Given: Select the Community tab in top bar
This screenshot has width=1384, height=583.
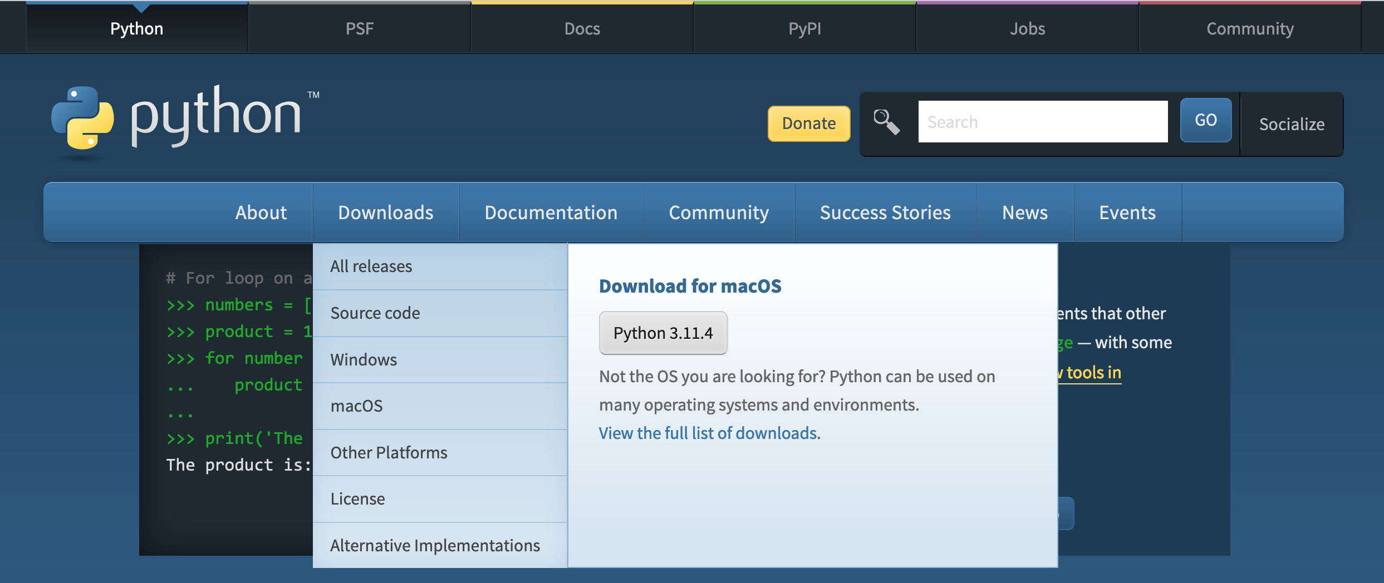Looking at the screenshot, I should click(1250, 28).
